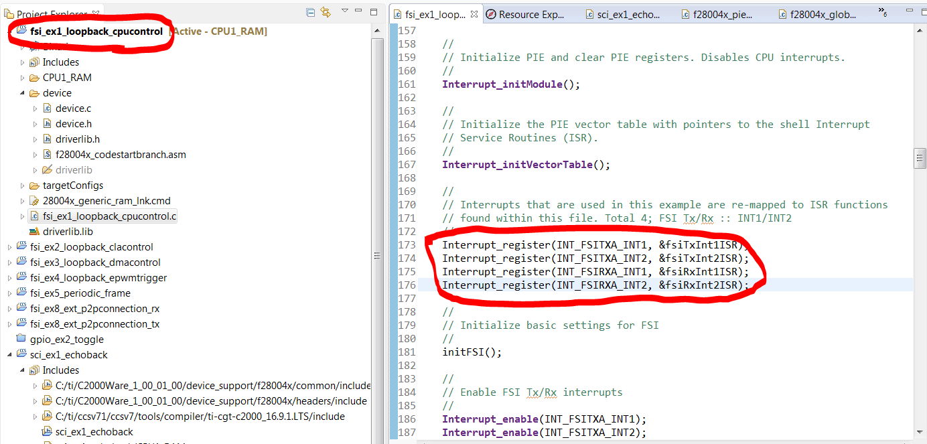Expand driverlib.h file node
The height and width of the screenshot is (444, 927).
(x=35, y=139)
